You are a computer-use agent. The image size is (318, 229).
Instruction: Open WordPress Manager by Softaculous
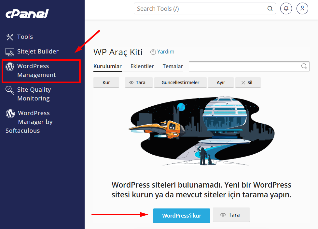click(x=29, y=122)
